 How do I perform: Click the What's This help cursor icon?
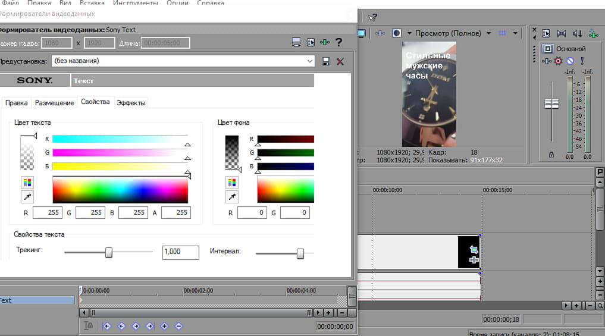tap(372, 18)
